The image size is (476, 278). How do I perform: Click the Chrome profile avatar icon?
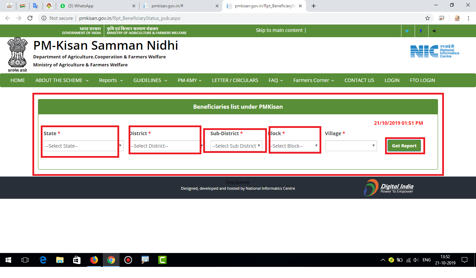457,18
